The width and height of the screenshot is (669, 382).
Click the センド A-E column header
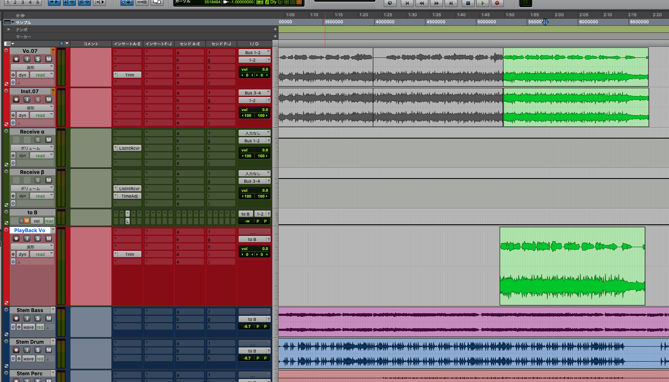[190, 44]
